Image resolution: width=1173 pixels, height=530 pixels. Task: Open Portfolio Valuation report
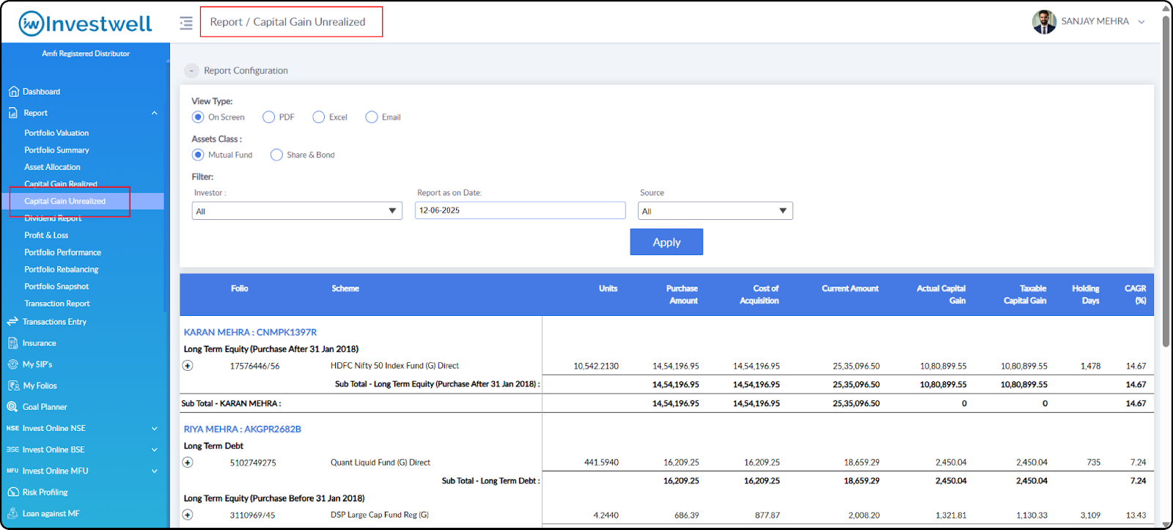click(56, 133)
